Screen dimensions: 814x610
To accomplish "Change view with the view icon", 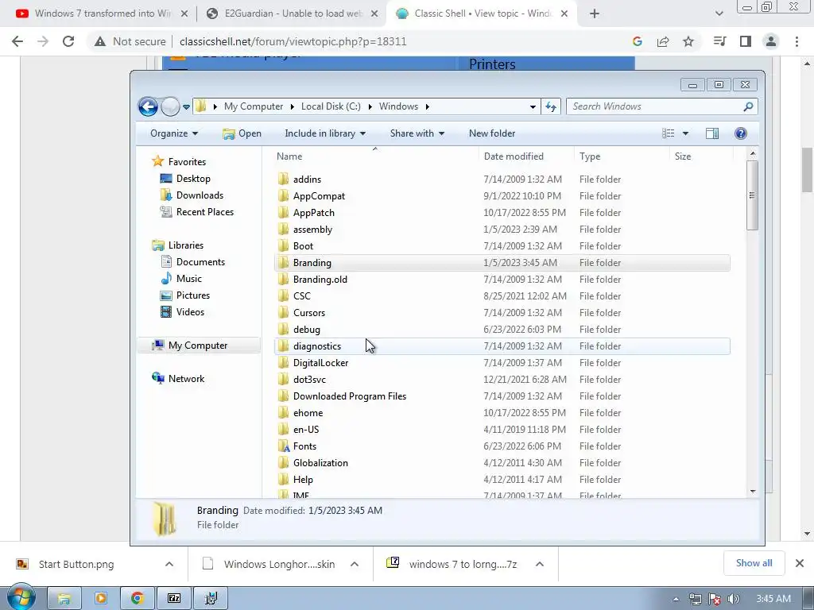I will pyautogui.click(x=668, y=133).
